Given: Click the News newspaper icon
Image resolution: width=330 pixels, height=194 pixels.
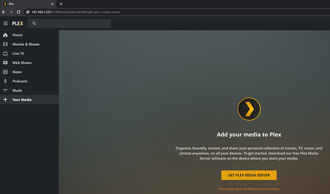Looking at the screenshot, I should (x=5, y=72).
